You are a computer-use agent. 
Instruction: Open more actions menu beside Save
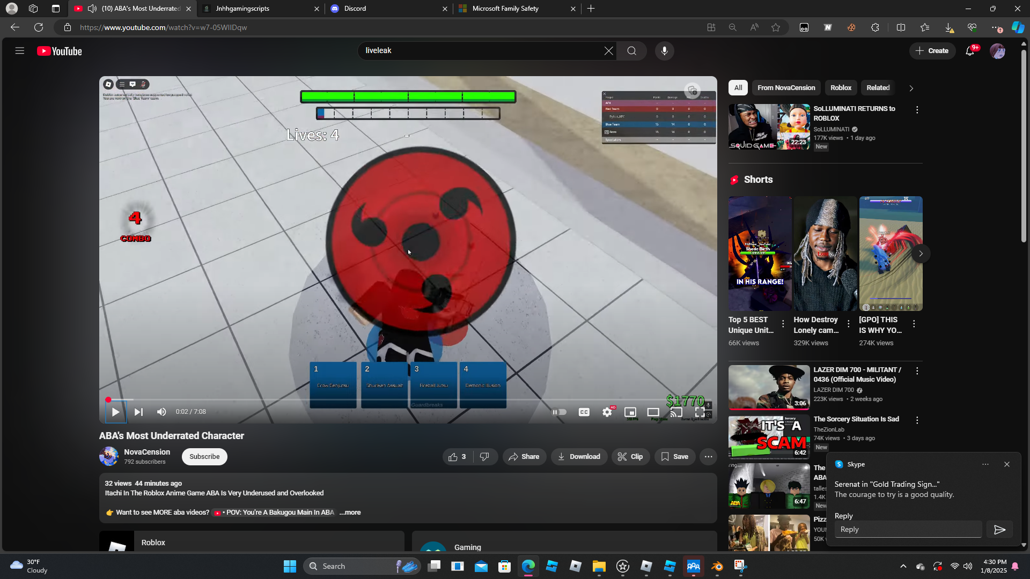[708, 457]
